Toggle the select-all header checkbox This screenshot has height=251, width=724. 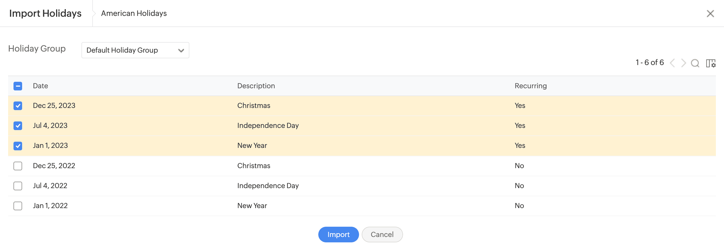[x=18, y=86]
